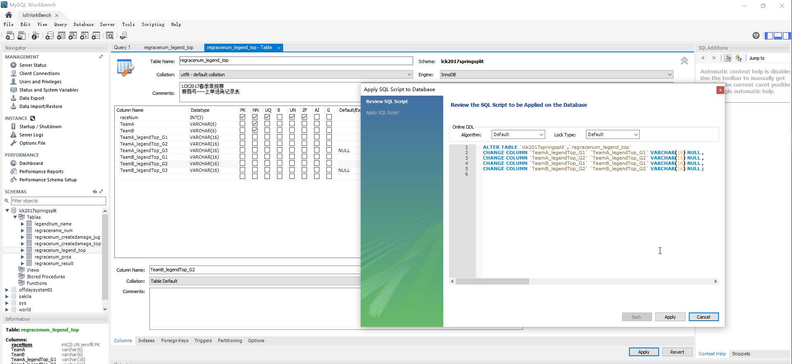Create new schema toolbar icon
Screen dimensions: 792x364
pos(50,36)
